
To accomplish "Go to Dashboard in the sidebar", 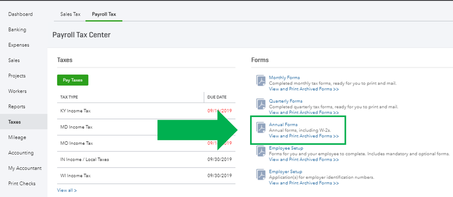I will (20, 14).
